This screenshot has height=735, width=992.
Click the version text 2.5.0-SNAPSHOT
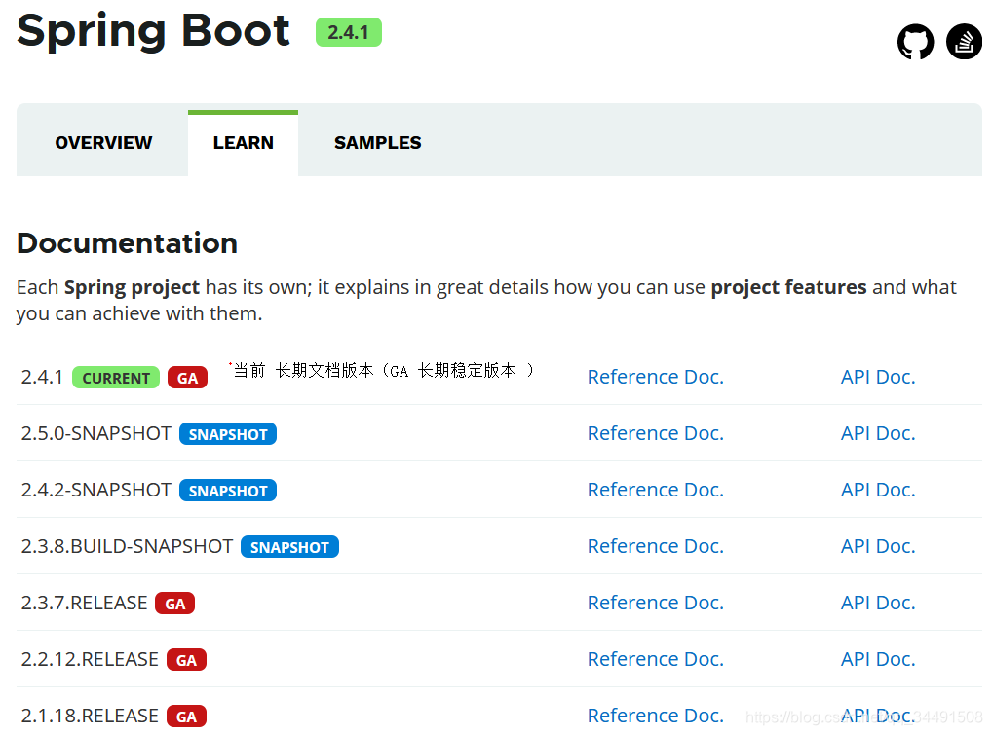tap(96, 433)
